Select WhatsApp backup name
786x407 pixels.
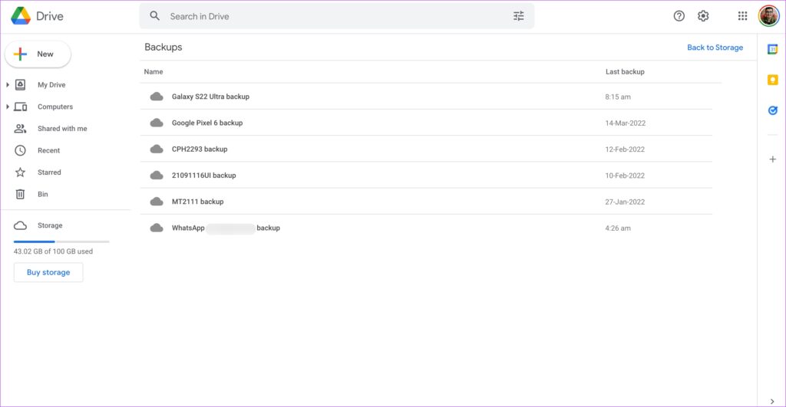226,228
